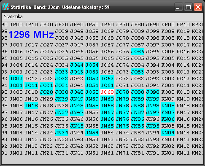
Task: Select the highlighted JO83 locator cell
Action: pyautogui.click(x=138, y=72)
